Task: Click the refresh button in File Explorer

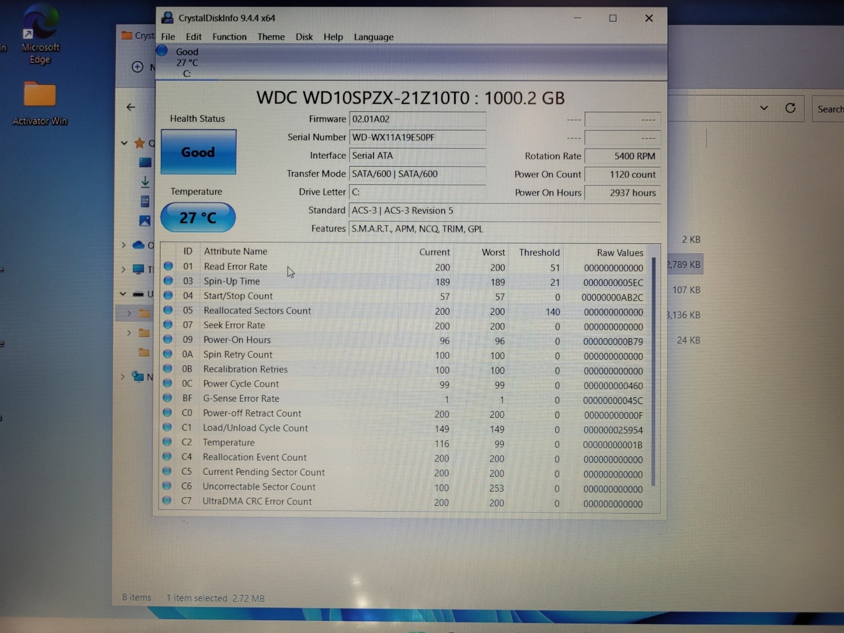Action: (x=790, y=108)
